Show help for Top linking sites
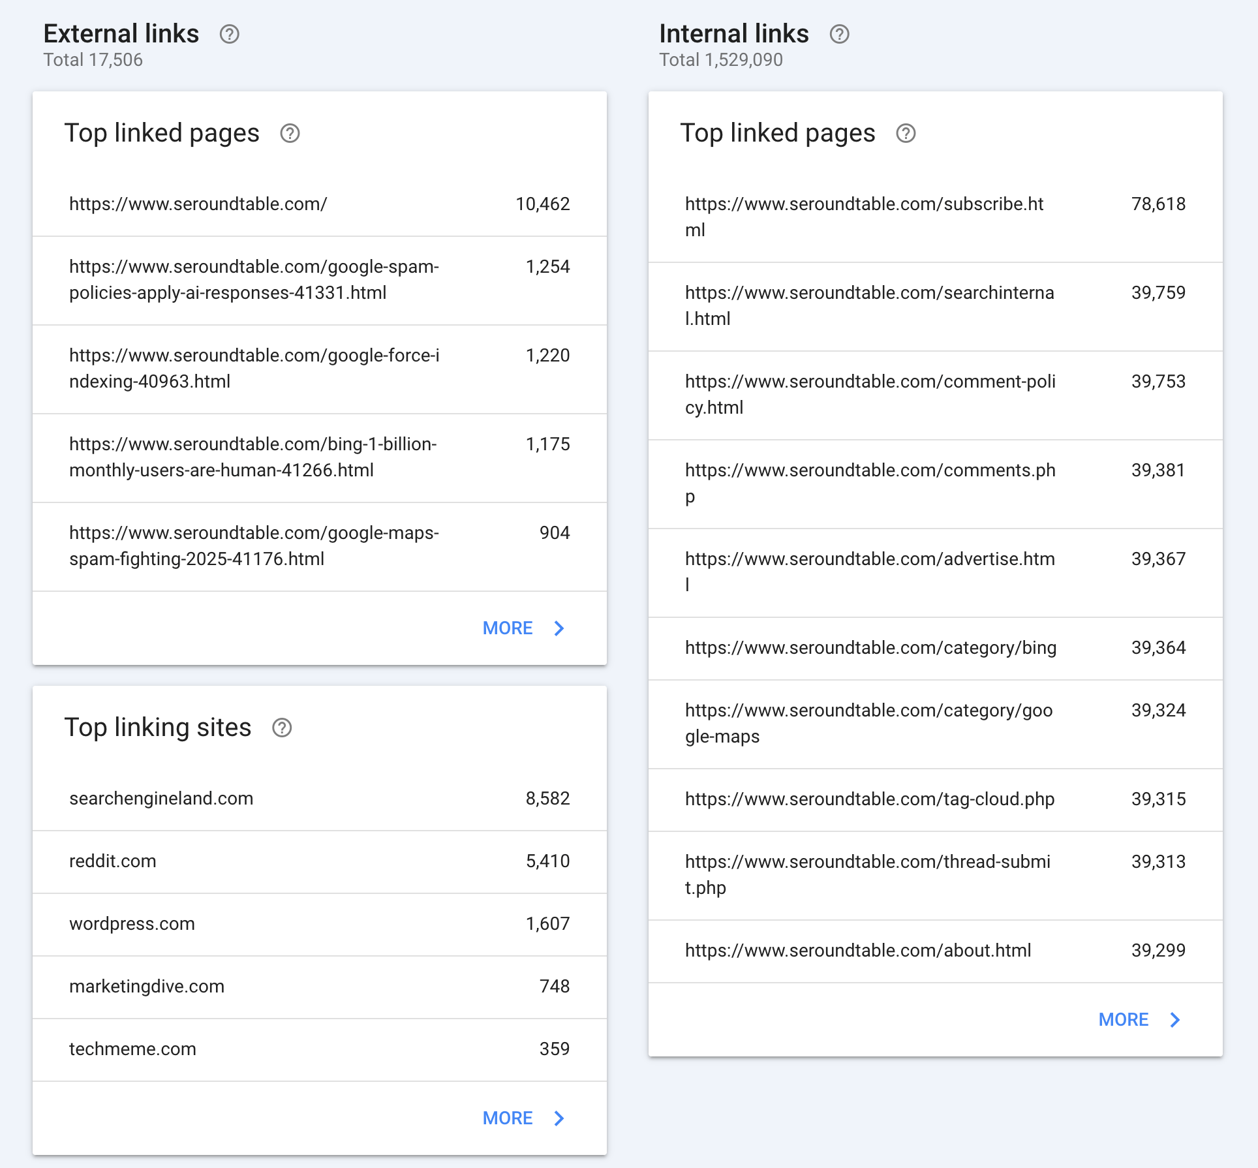Screen dimensions: 1258x1168 point(282,728)
